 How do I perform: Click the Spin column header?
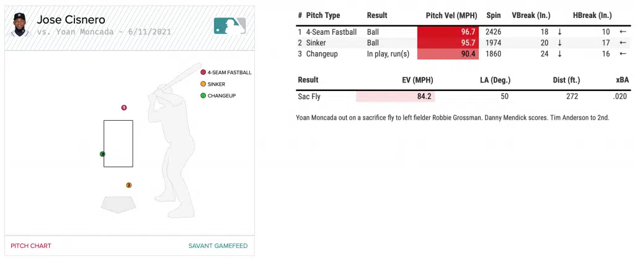pos(494,15)
